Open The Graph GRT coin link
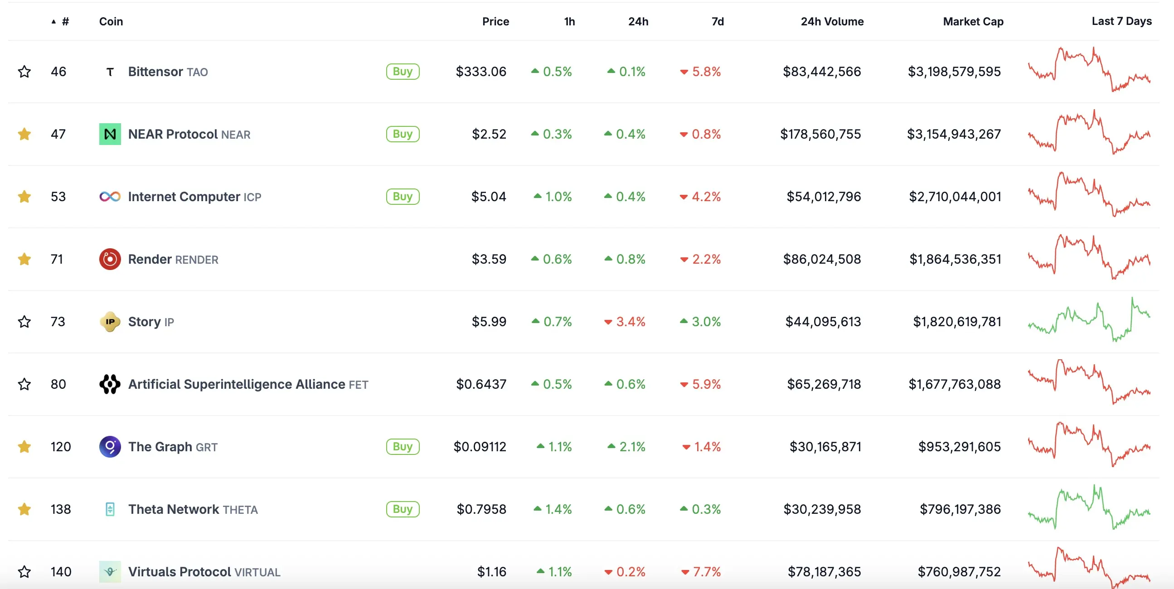 tap(173, 446)
